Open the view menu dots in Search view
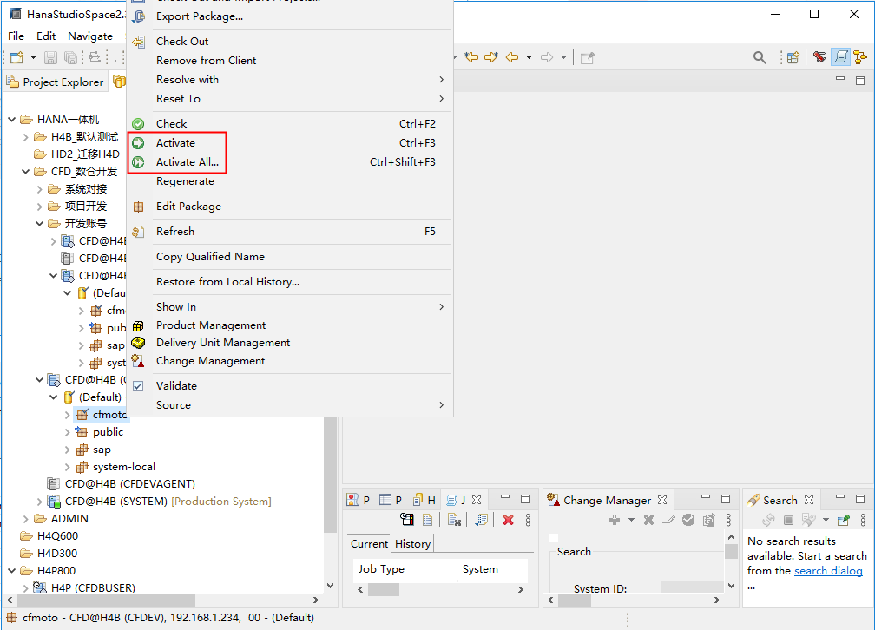 pyautogui.click(x=863, y=520)
